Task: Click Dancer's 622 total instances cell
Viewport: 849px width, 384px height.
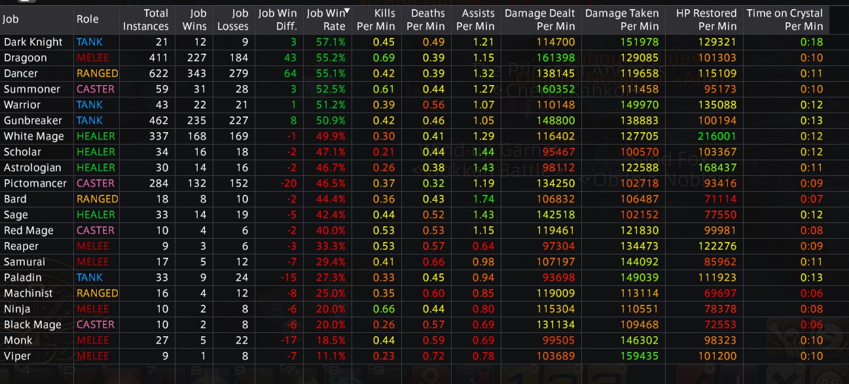Action: coord(158,73)
